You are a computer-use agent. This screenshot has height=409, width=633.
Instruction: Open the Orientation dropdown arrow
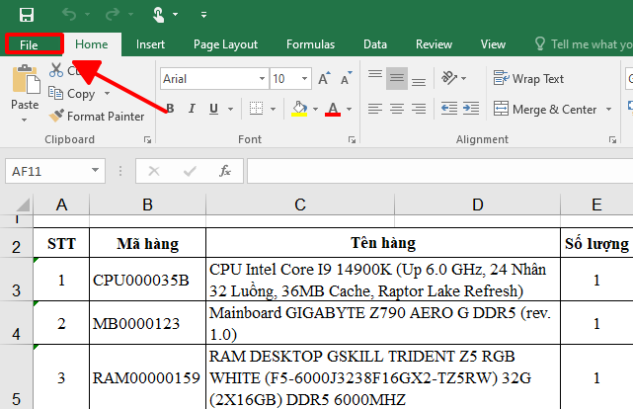(464, 78)
